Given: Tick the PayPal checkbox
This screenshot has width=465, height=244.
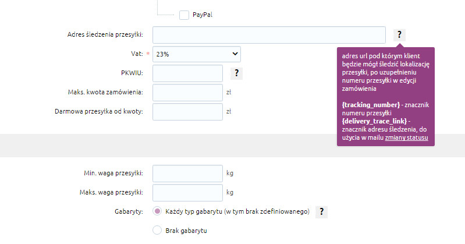Looking at the screenshot, I should [x=184, y=15].
